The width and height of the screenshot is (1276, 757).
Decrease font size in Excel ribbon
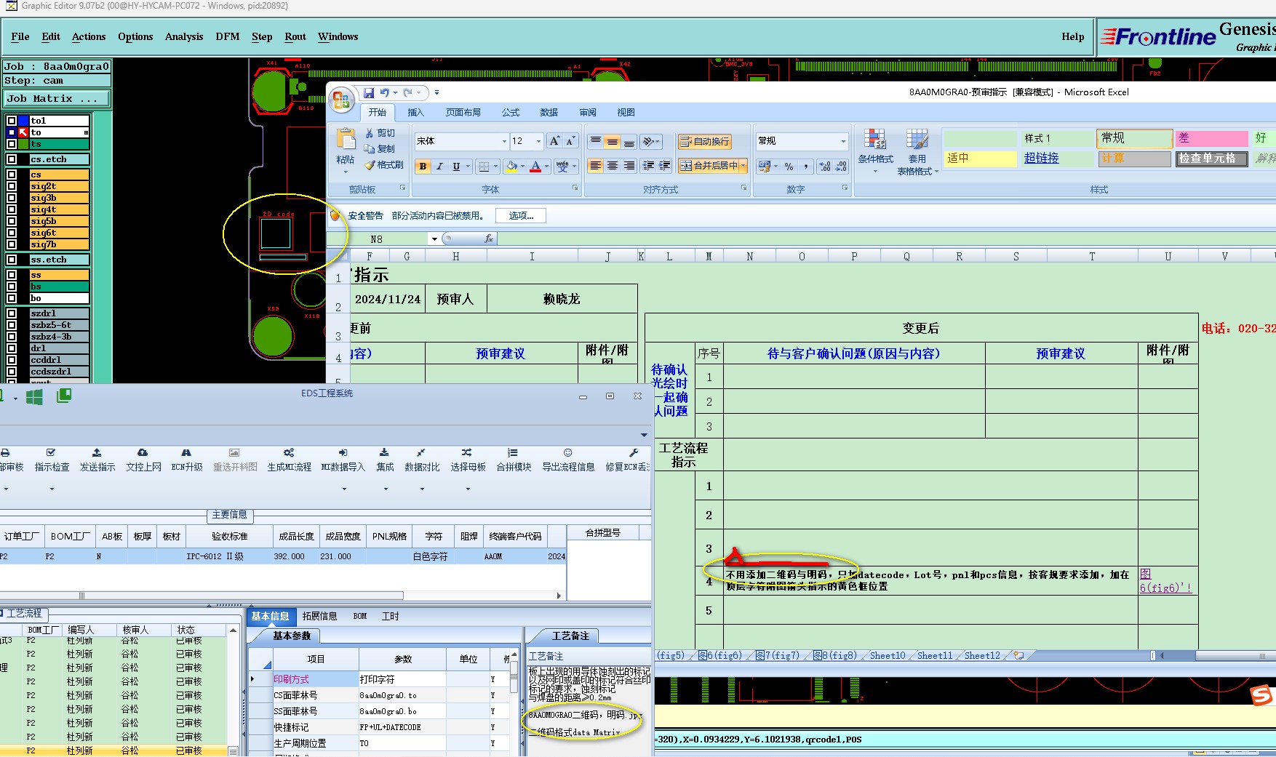[x=570, y=141]
